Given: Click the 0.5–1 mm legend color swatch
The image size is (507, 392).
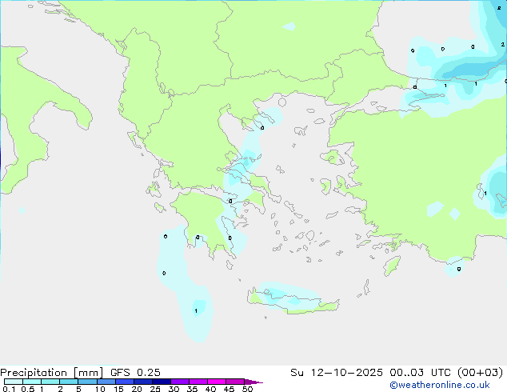Looking at the screenshot, I should [x=32, y=382].
